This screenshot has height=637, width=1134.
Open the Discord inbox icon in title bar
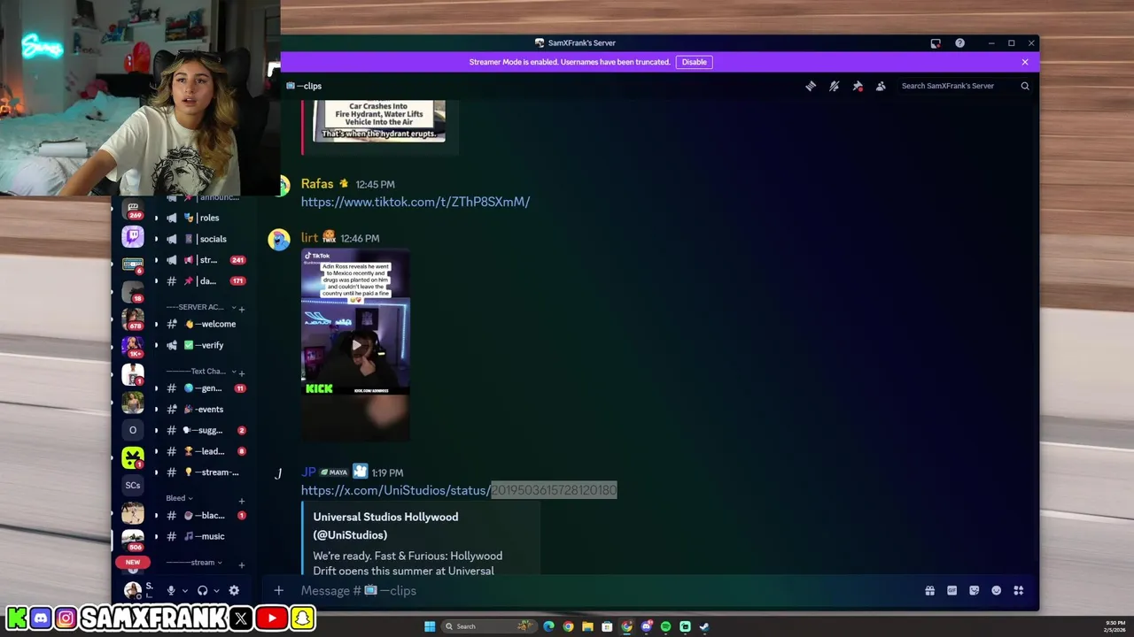coord(936,42)
